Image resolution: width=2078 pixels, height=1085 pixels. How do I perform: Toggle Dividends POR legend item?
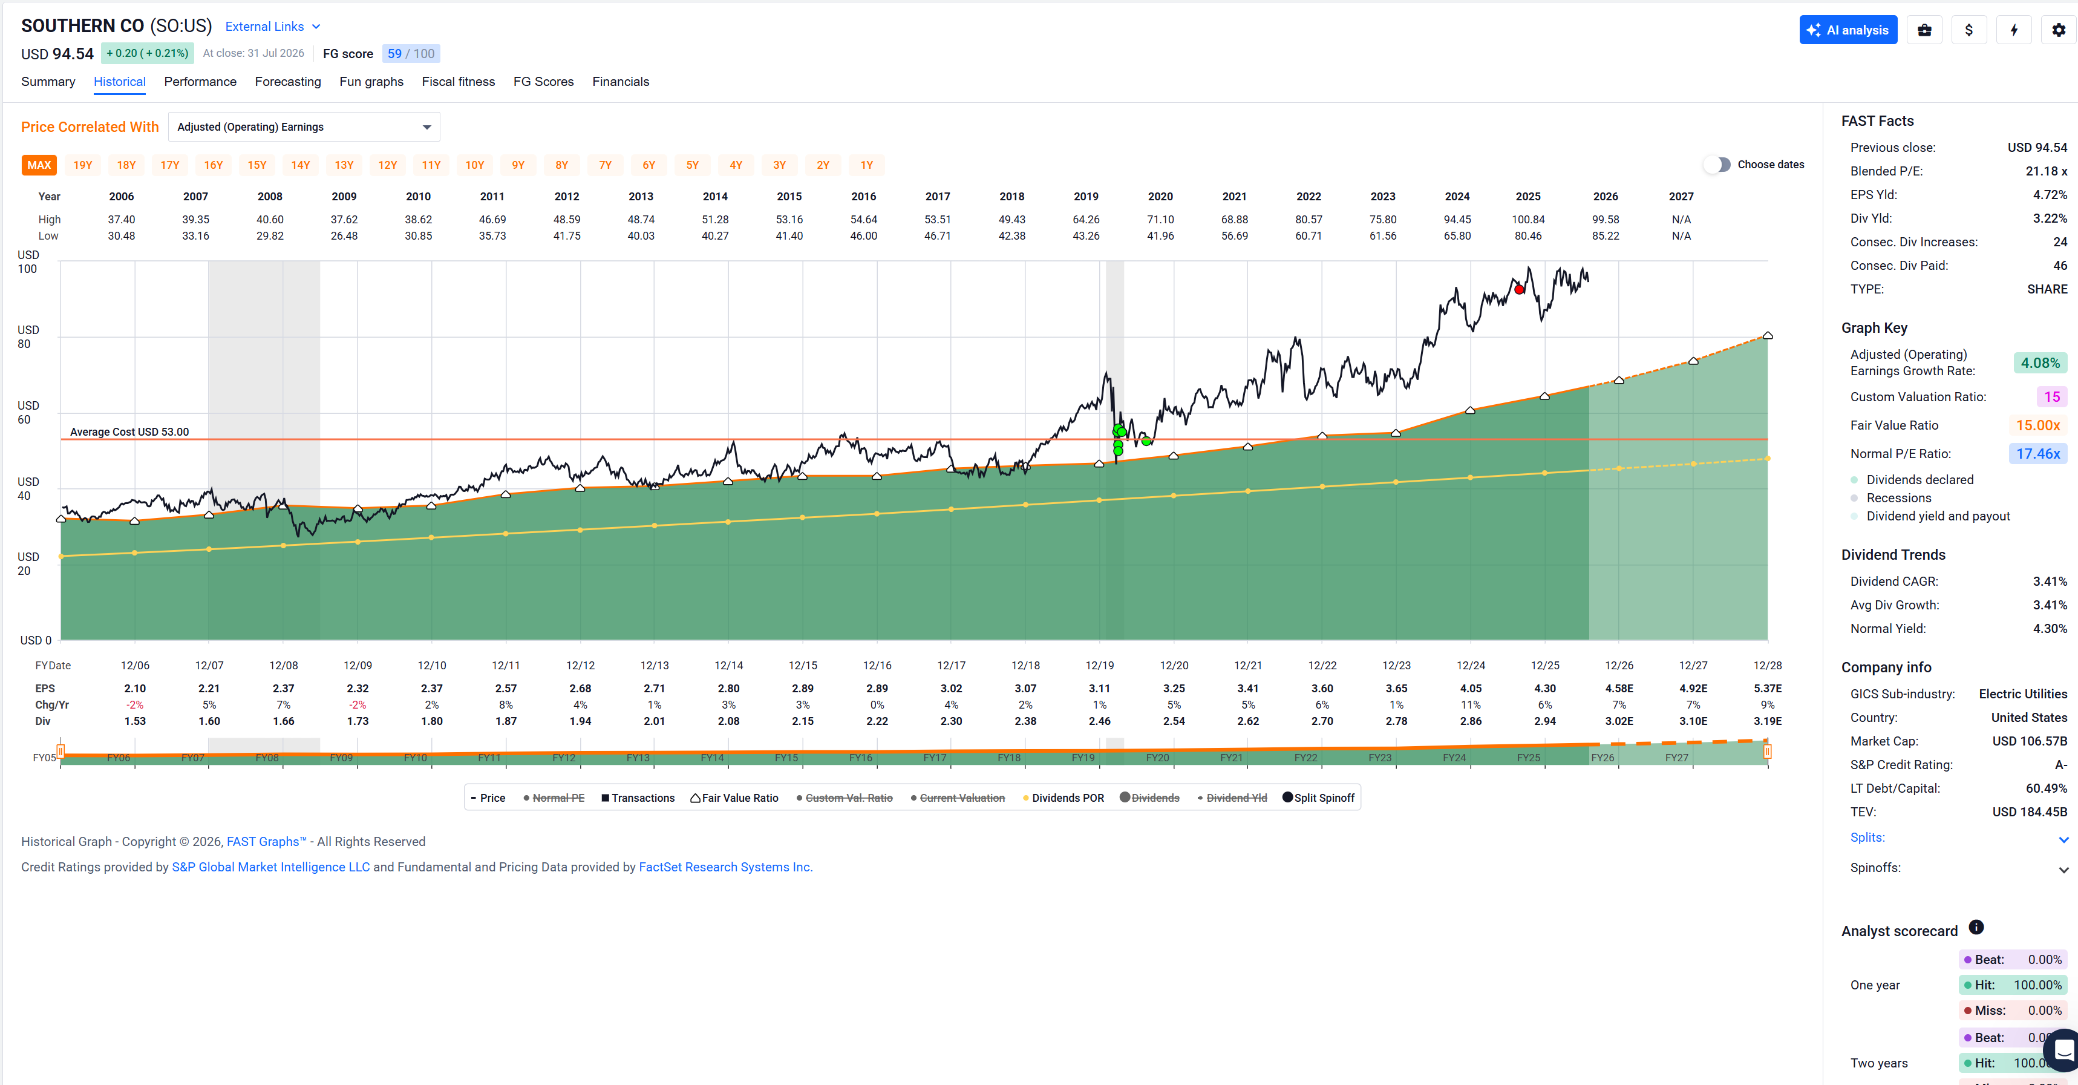(x=1064, y=798)
